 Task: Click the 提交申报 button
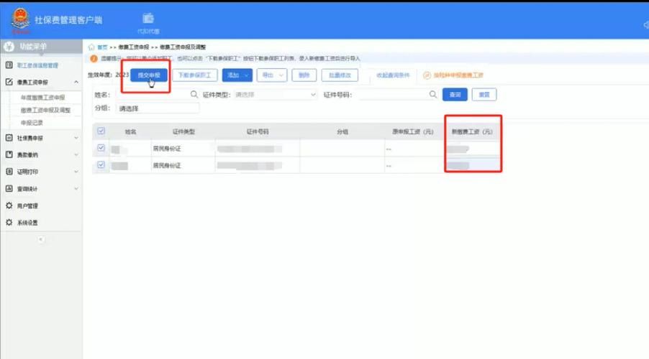[149, 75]
